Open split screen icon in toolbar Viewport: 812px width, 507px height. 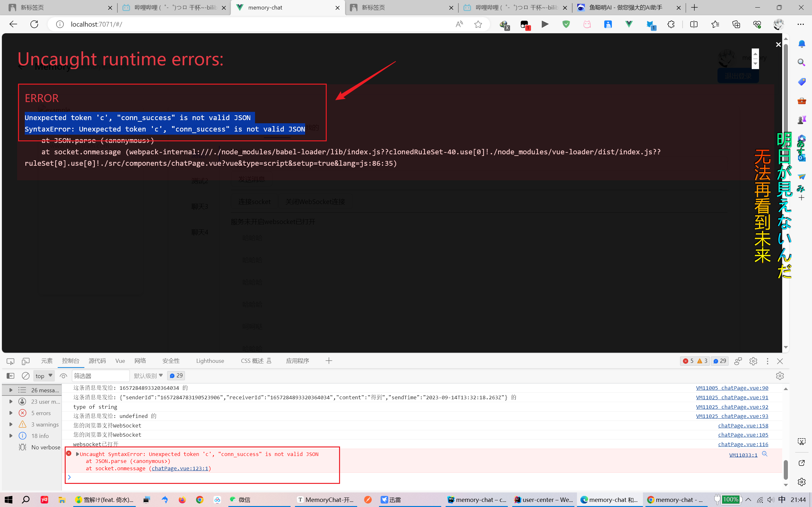694,24
